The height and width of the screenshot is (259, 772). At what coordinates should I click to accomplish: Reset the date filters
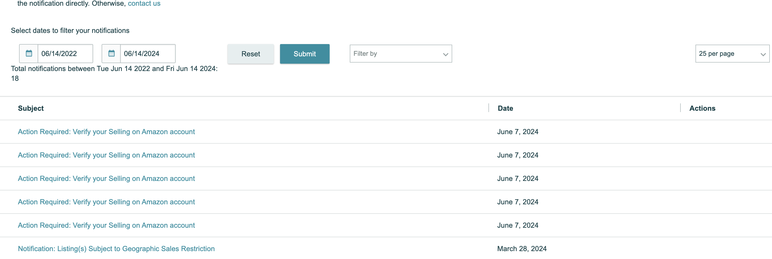pyautogui.click(x=251, y=54)
